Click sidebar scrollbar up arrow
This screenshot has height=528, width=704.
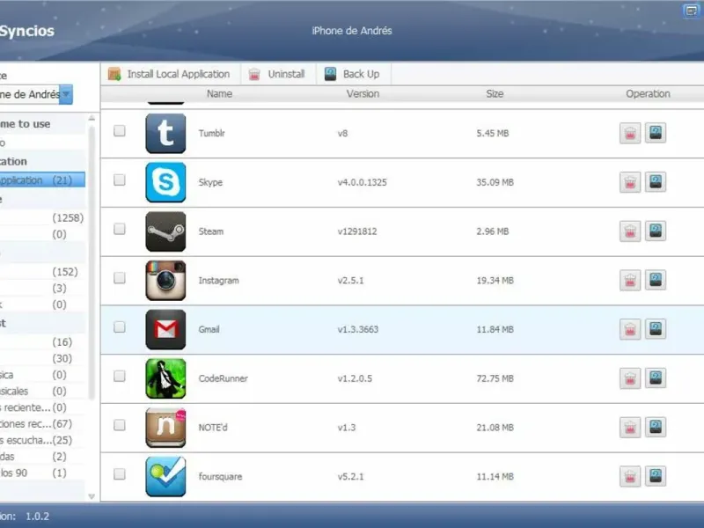tap(92, 118)
